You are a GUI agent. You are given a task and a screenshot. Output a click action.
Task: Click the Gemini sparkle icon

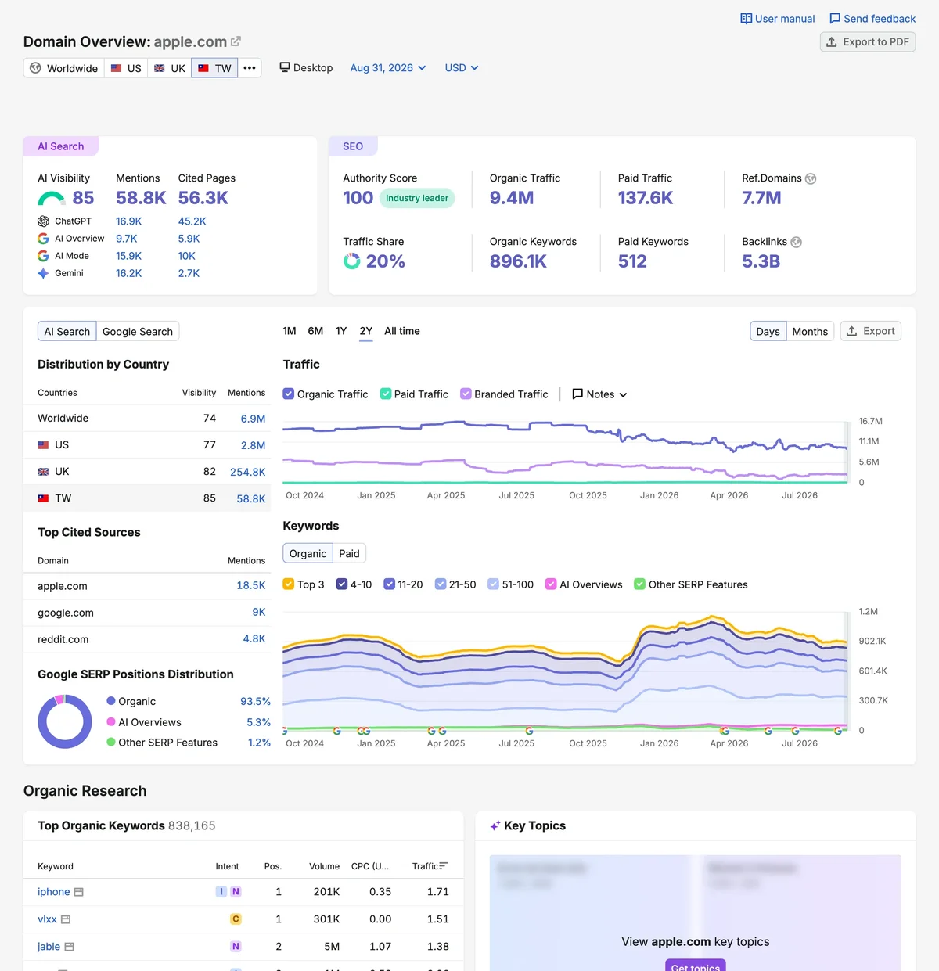coord(43,273)
